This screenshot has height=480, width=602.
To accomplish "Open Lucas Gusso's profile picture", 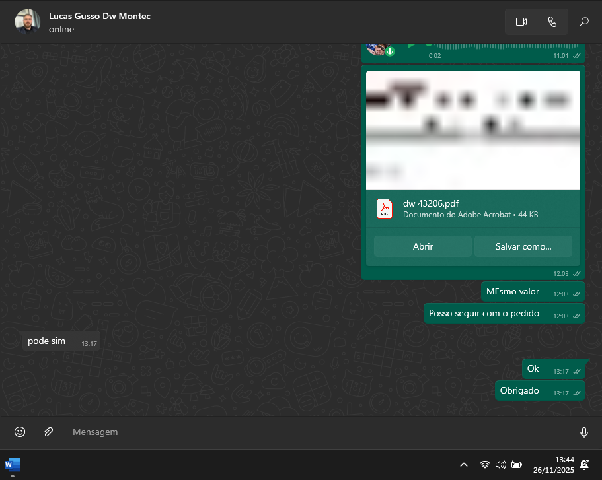I will click(28, 22).
